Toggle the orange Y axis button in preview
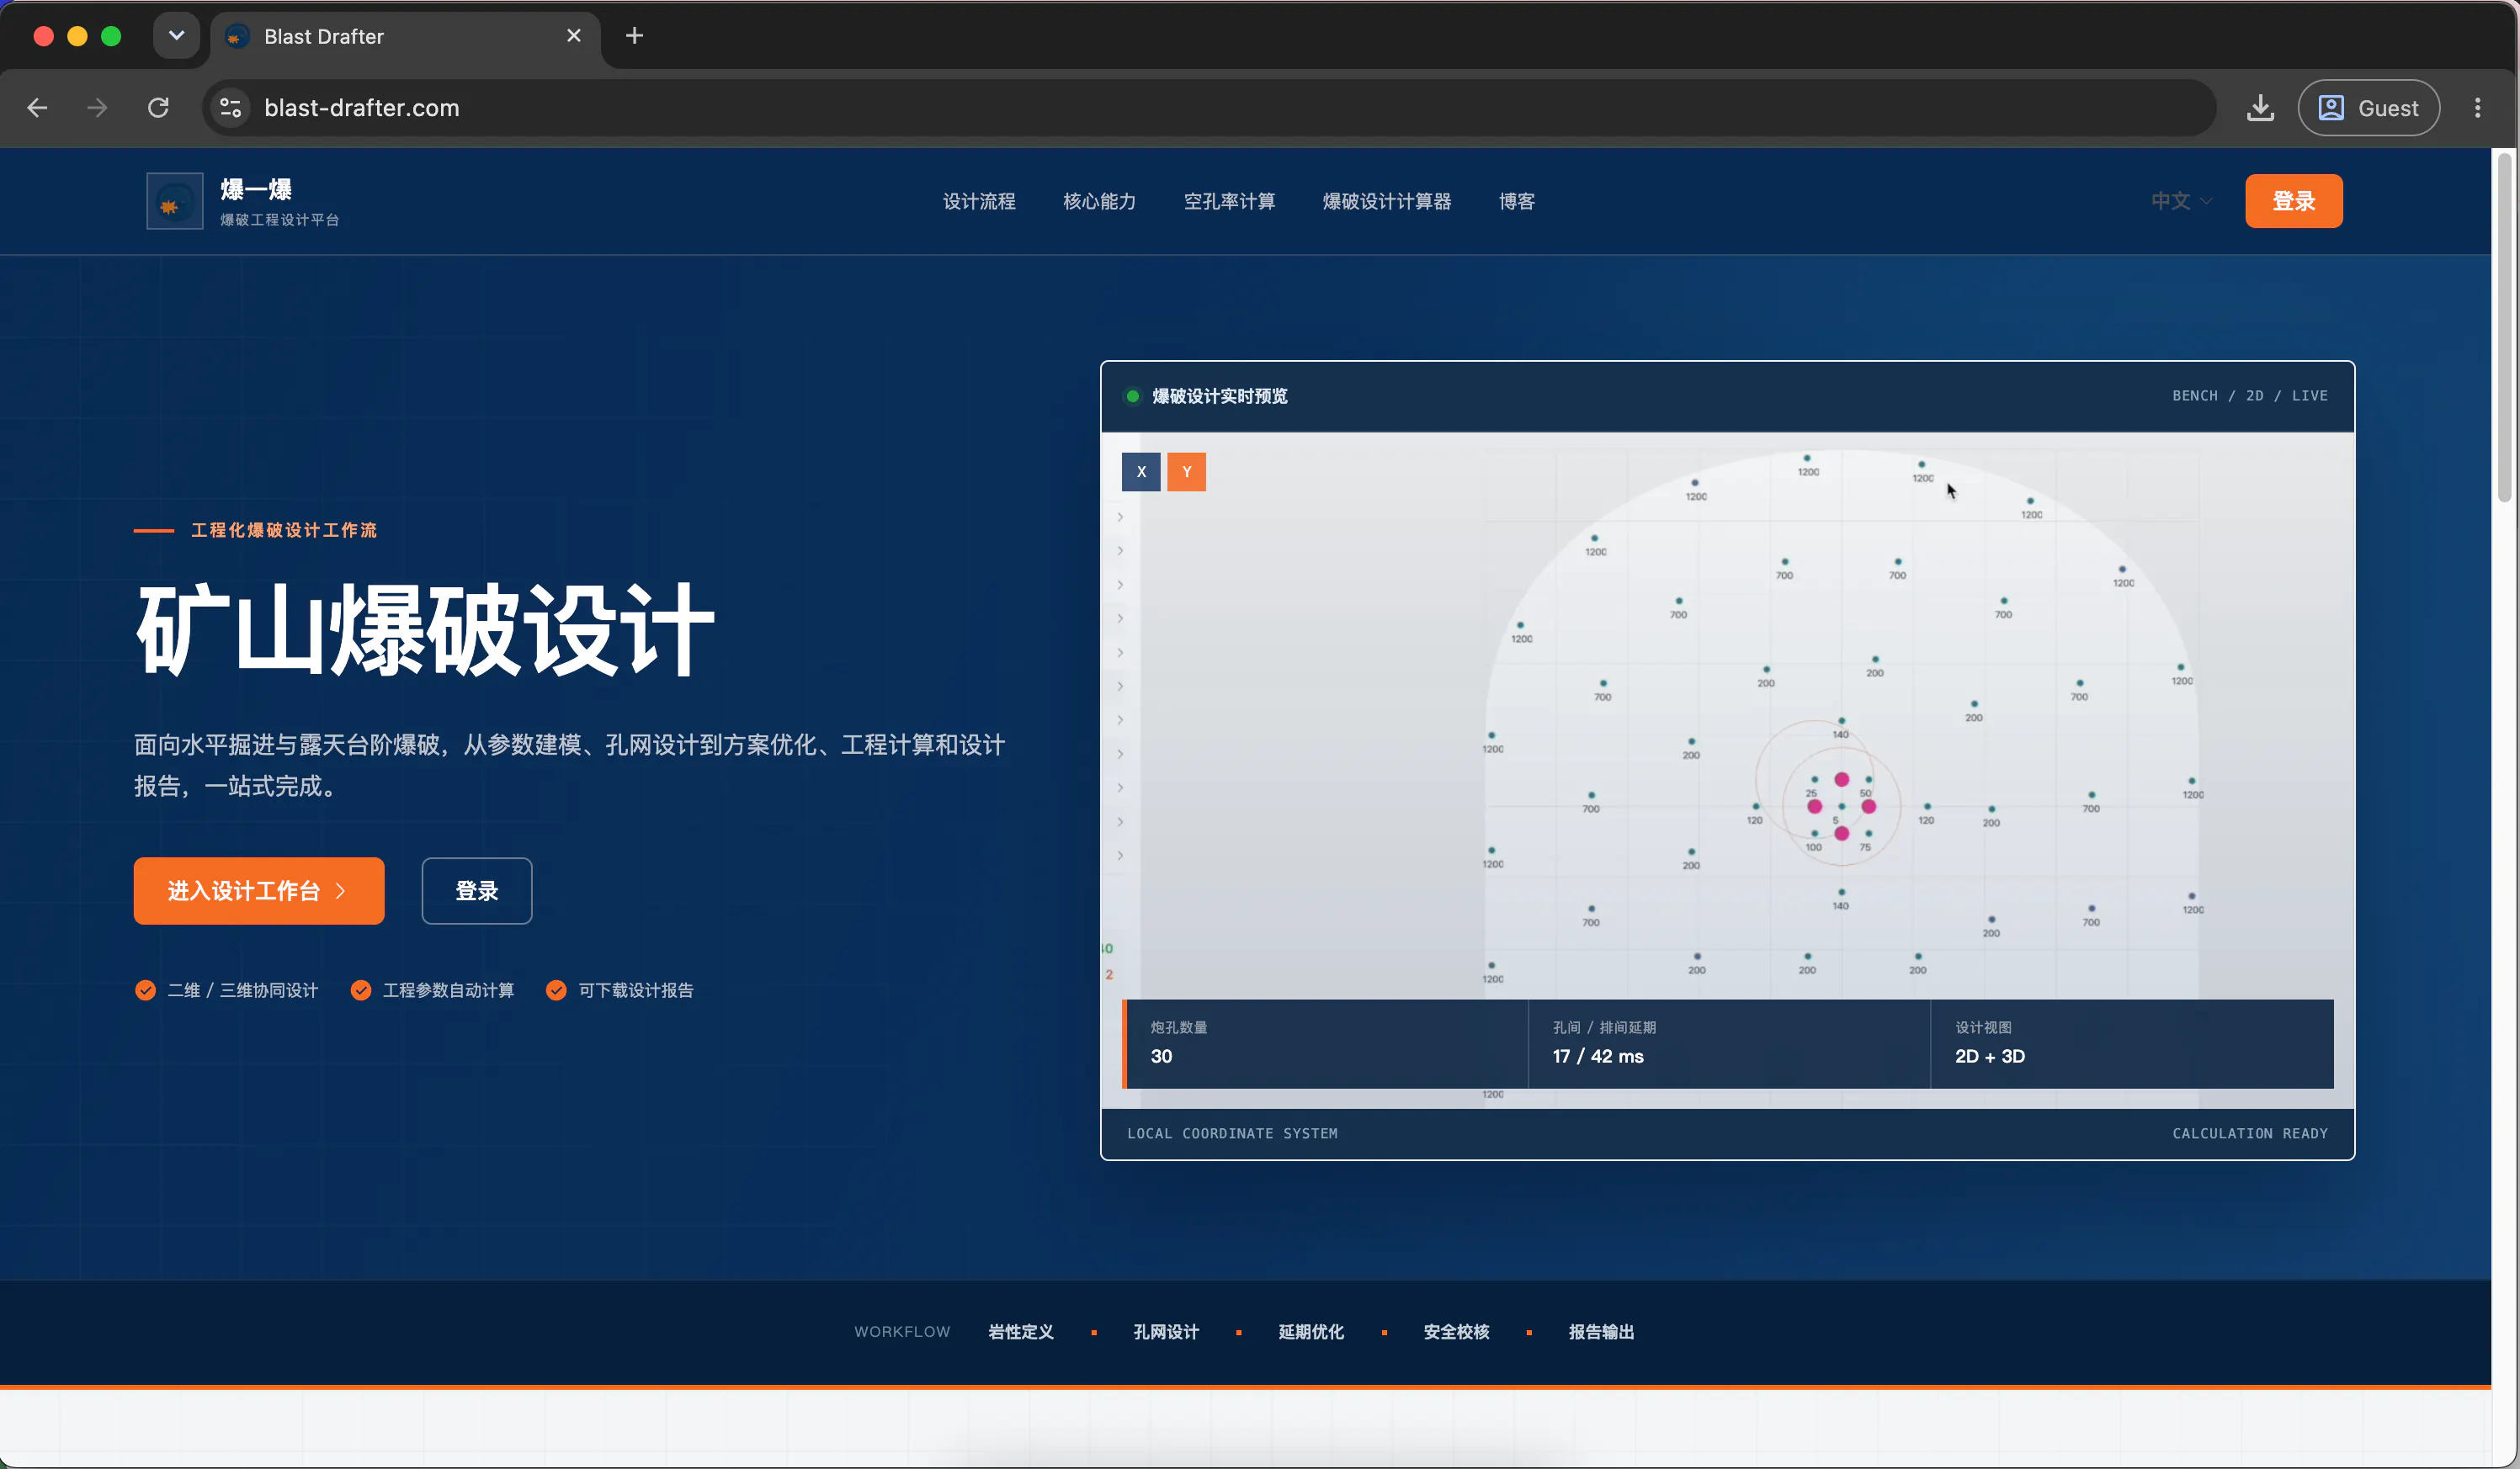This screenshot has height=1469, width=2520. (x=1187, y=472)
